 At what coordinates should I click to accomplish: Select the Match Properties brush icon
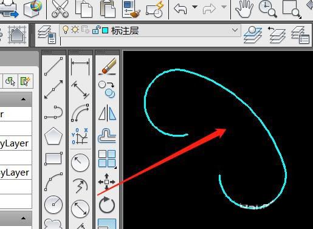[x=131, y=9]
